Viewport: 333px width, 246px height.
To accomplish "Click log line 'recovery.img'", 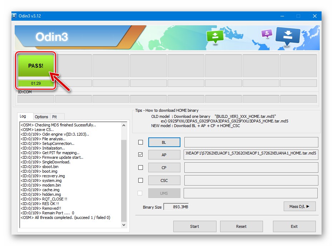I will (43, 176).
